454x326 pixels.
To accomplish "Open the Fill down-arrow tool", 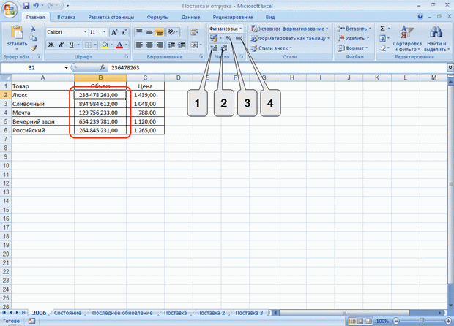I will click(383, 38).
